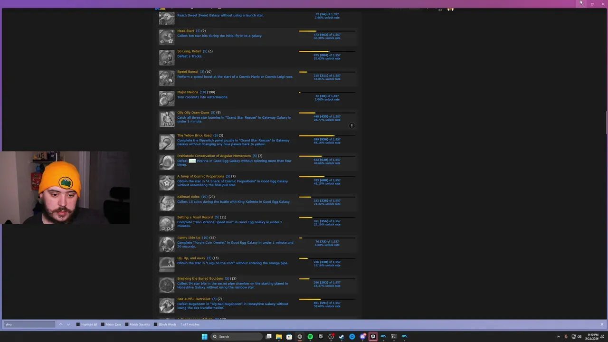Go to next find match arrow

point(68,324)
